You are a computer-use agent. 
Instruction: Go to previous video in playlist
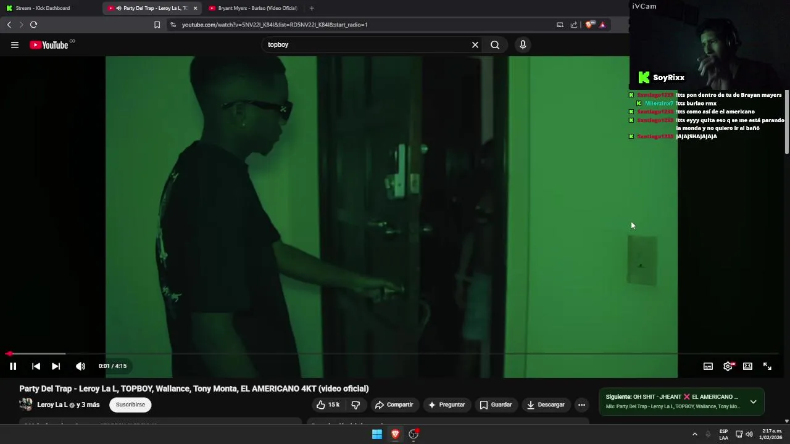coord(36,366)
